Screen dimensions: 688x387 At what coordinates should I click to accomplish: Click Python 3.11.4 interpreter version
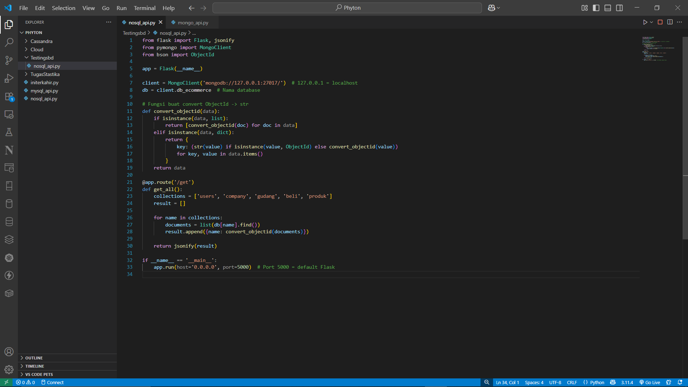click(x=627, y=382)
